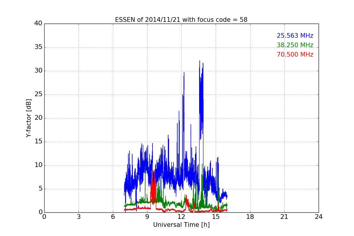
Task: Click the x-axis tick label '12'
Action: pyautogui.click(x=181, y=217)
